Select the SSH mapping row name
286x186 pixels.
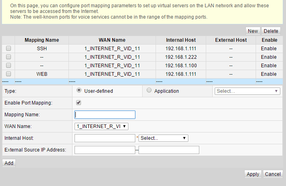(42, 49)
